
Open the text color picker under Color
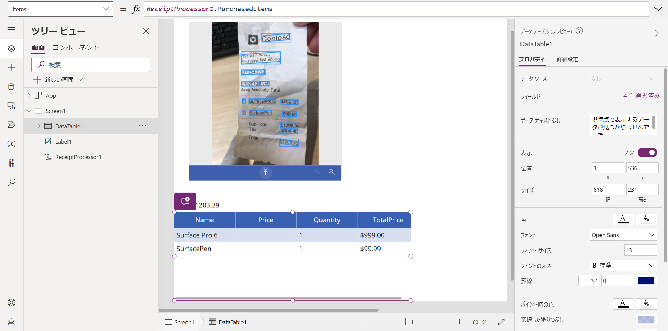point(623,219)
